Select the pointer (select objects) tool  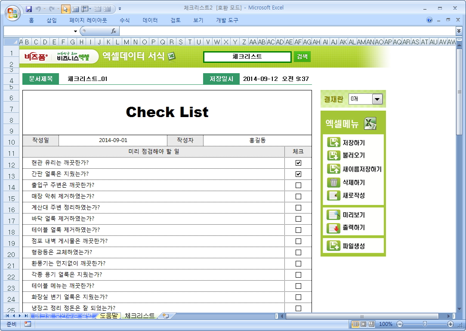[x=65, y=9]
